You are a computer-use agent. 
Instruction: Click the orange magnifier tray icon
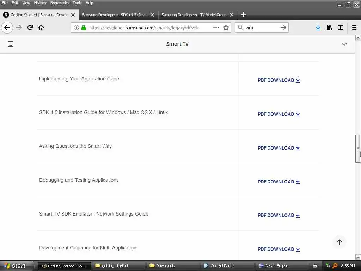(335, 266)
